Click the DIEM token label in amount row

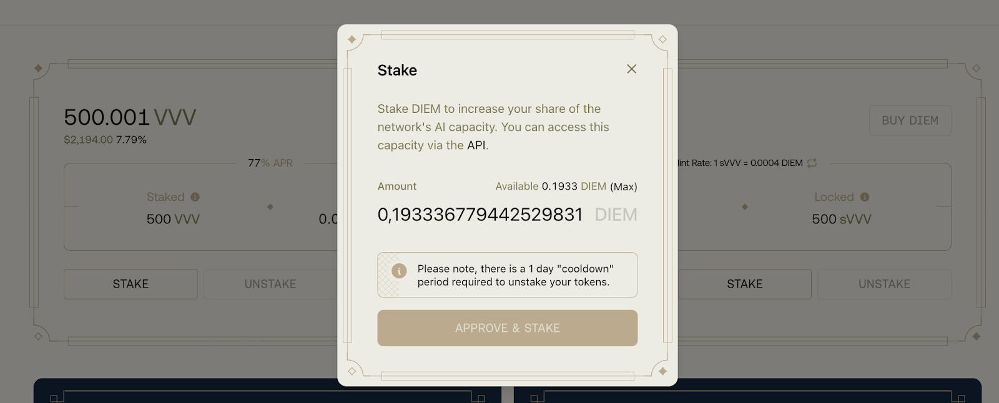616,215
